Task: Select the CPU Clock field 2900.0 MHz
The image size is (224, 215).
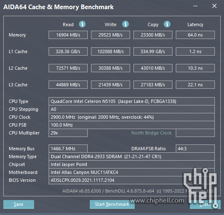Action: 132,117
